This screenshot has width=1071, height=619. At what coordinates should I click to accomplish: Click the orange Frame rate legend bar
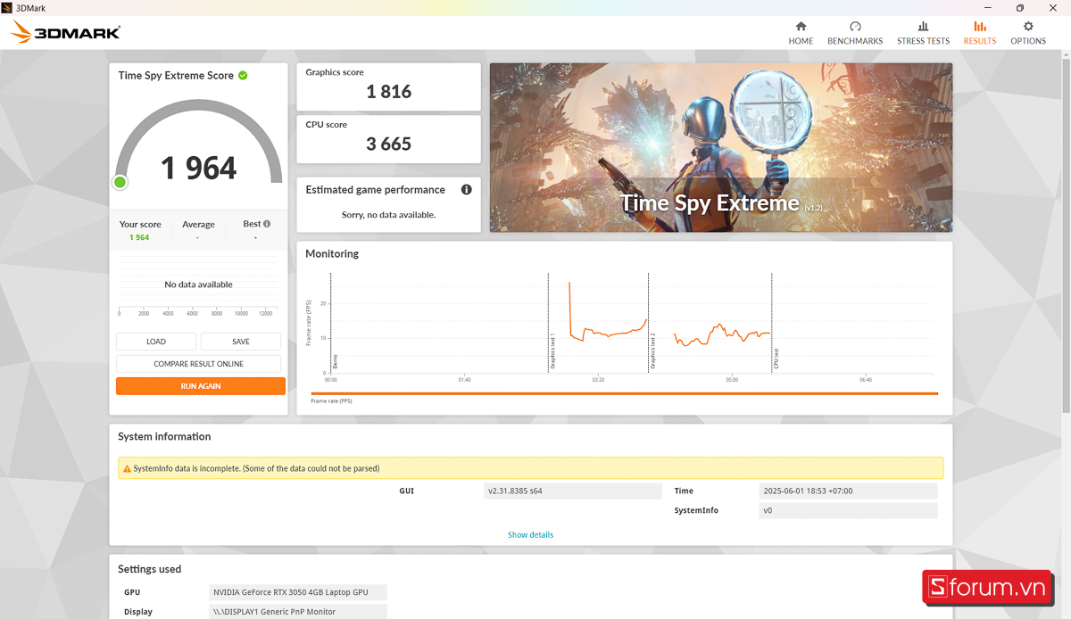pyautogui.click(x=624, y=393)
